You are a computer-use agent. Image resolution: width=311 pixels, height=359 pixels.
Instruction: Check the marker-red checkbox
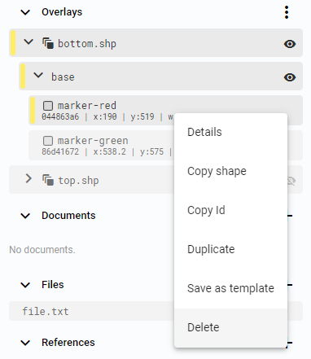coord(48,106)
